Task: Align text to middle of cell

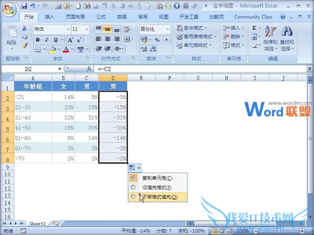Action: pyautogui.click(x=107, y=29)
